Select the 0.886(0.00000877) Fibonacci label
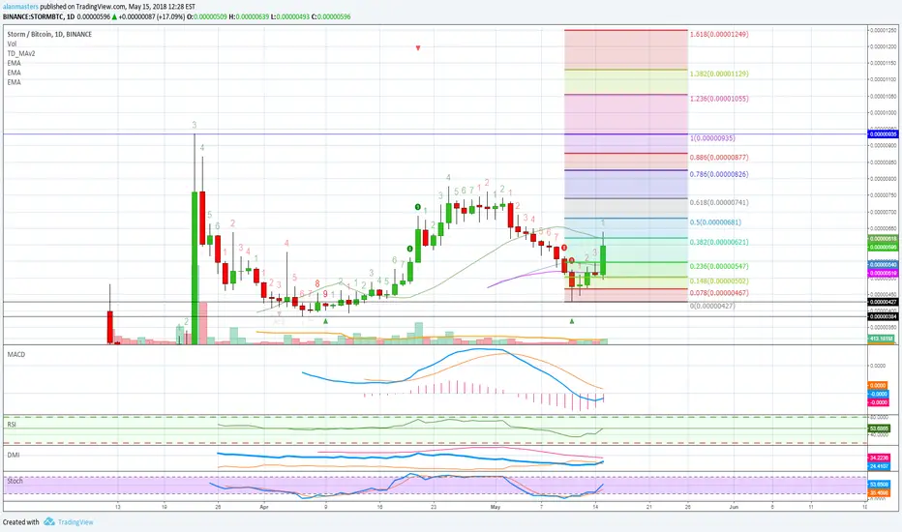 click(x=719, y=157)
